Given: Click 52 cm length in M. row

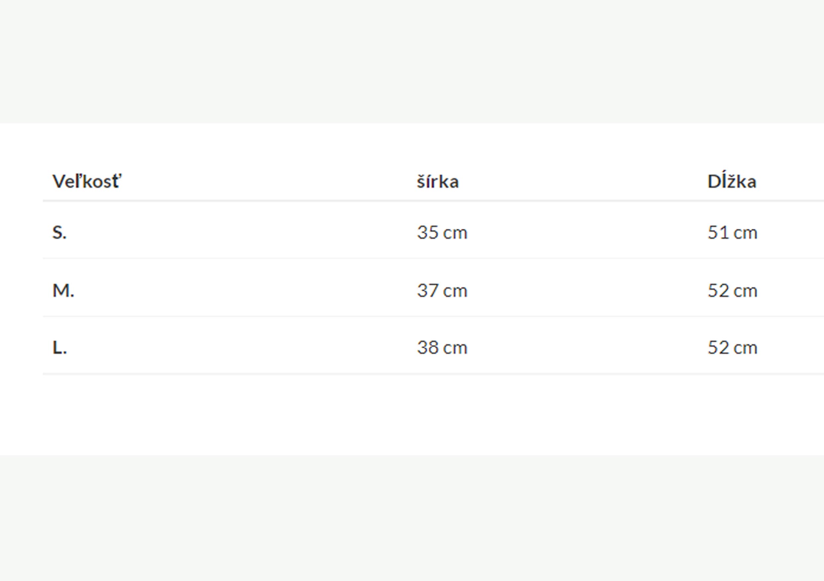Looking at the screenshot, I should coord(732,290).
